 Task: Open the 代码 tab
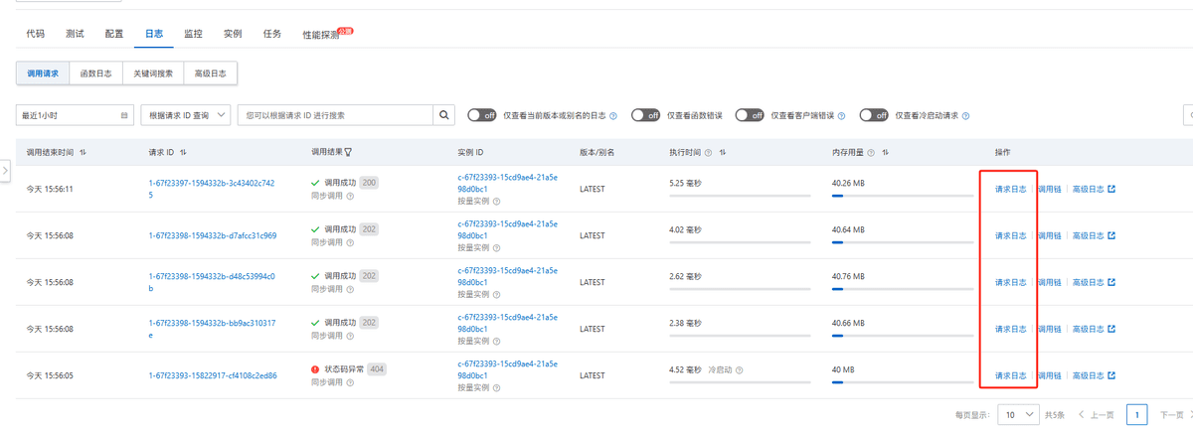[x=35, y=34]
